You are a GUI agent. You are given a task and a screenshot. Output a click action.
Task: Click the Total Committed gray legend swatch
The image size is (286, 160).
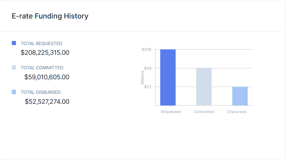tap(14, 67)
